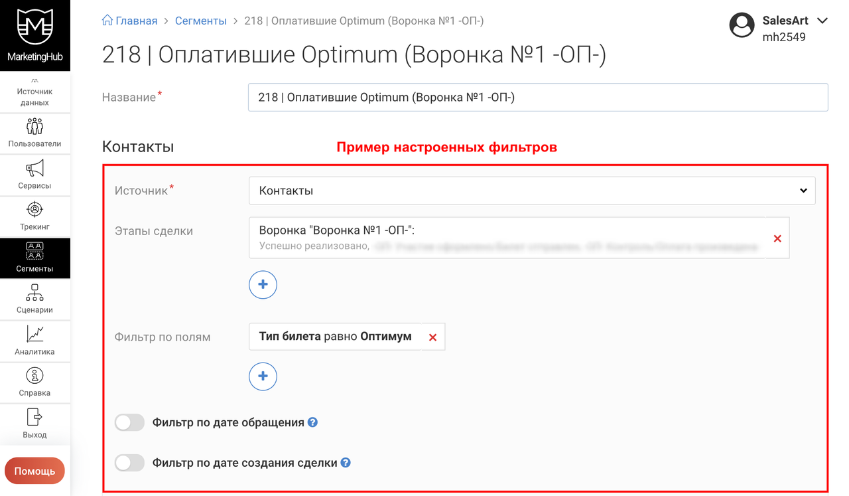Screen dimensions: 849x496
Task: Click the Аналитика chart icon
Action: pos(34,334)
